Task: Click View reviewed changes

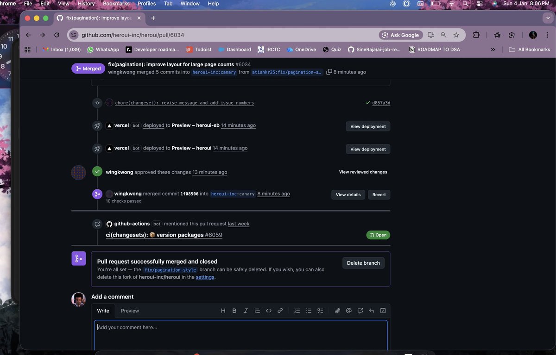Action: click(x=363, y=172)
